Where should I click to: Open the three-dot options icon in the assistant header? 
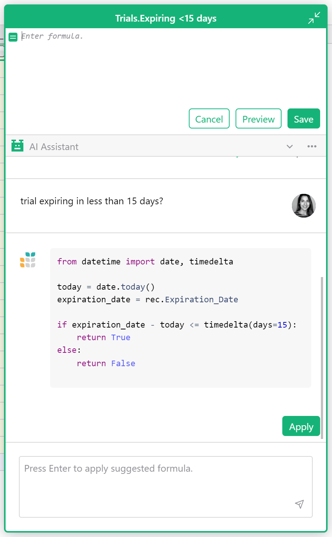pos(312,146)
